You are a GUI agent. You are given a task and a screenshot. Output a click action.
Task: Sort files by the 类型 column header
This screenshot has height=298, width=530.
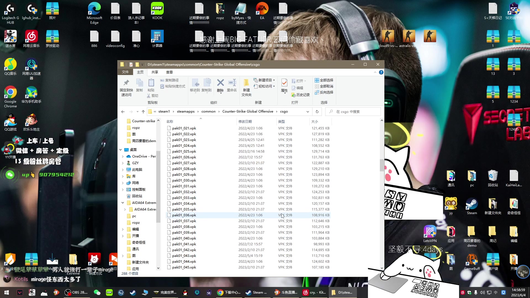[293, 121]
